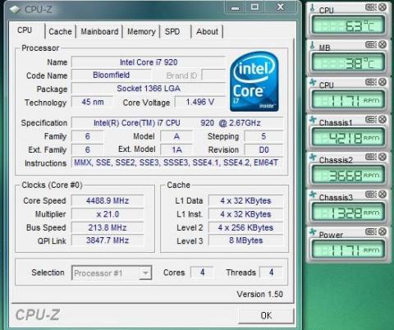Expand the Processor #1 selection dropdown

tap(145, 273)
